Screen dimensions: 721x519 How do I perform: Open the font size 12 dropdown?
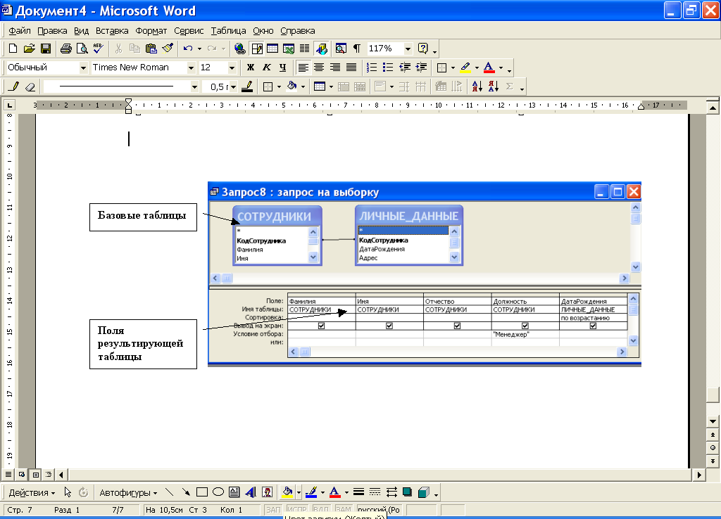coord(232,68)
